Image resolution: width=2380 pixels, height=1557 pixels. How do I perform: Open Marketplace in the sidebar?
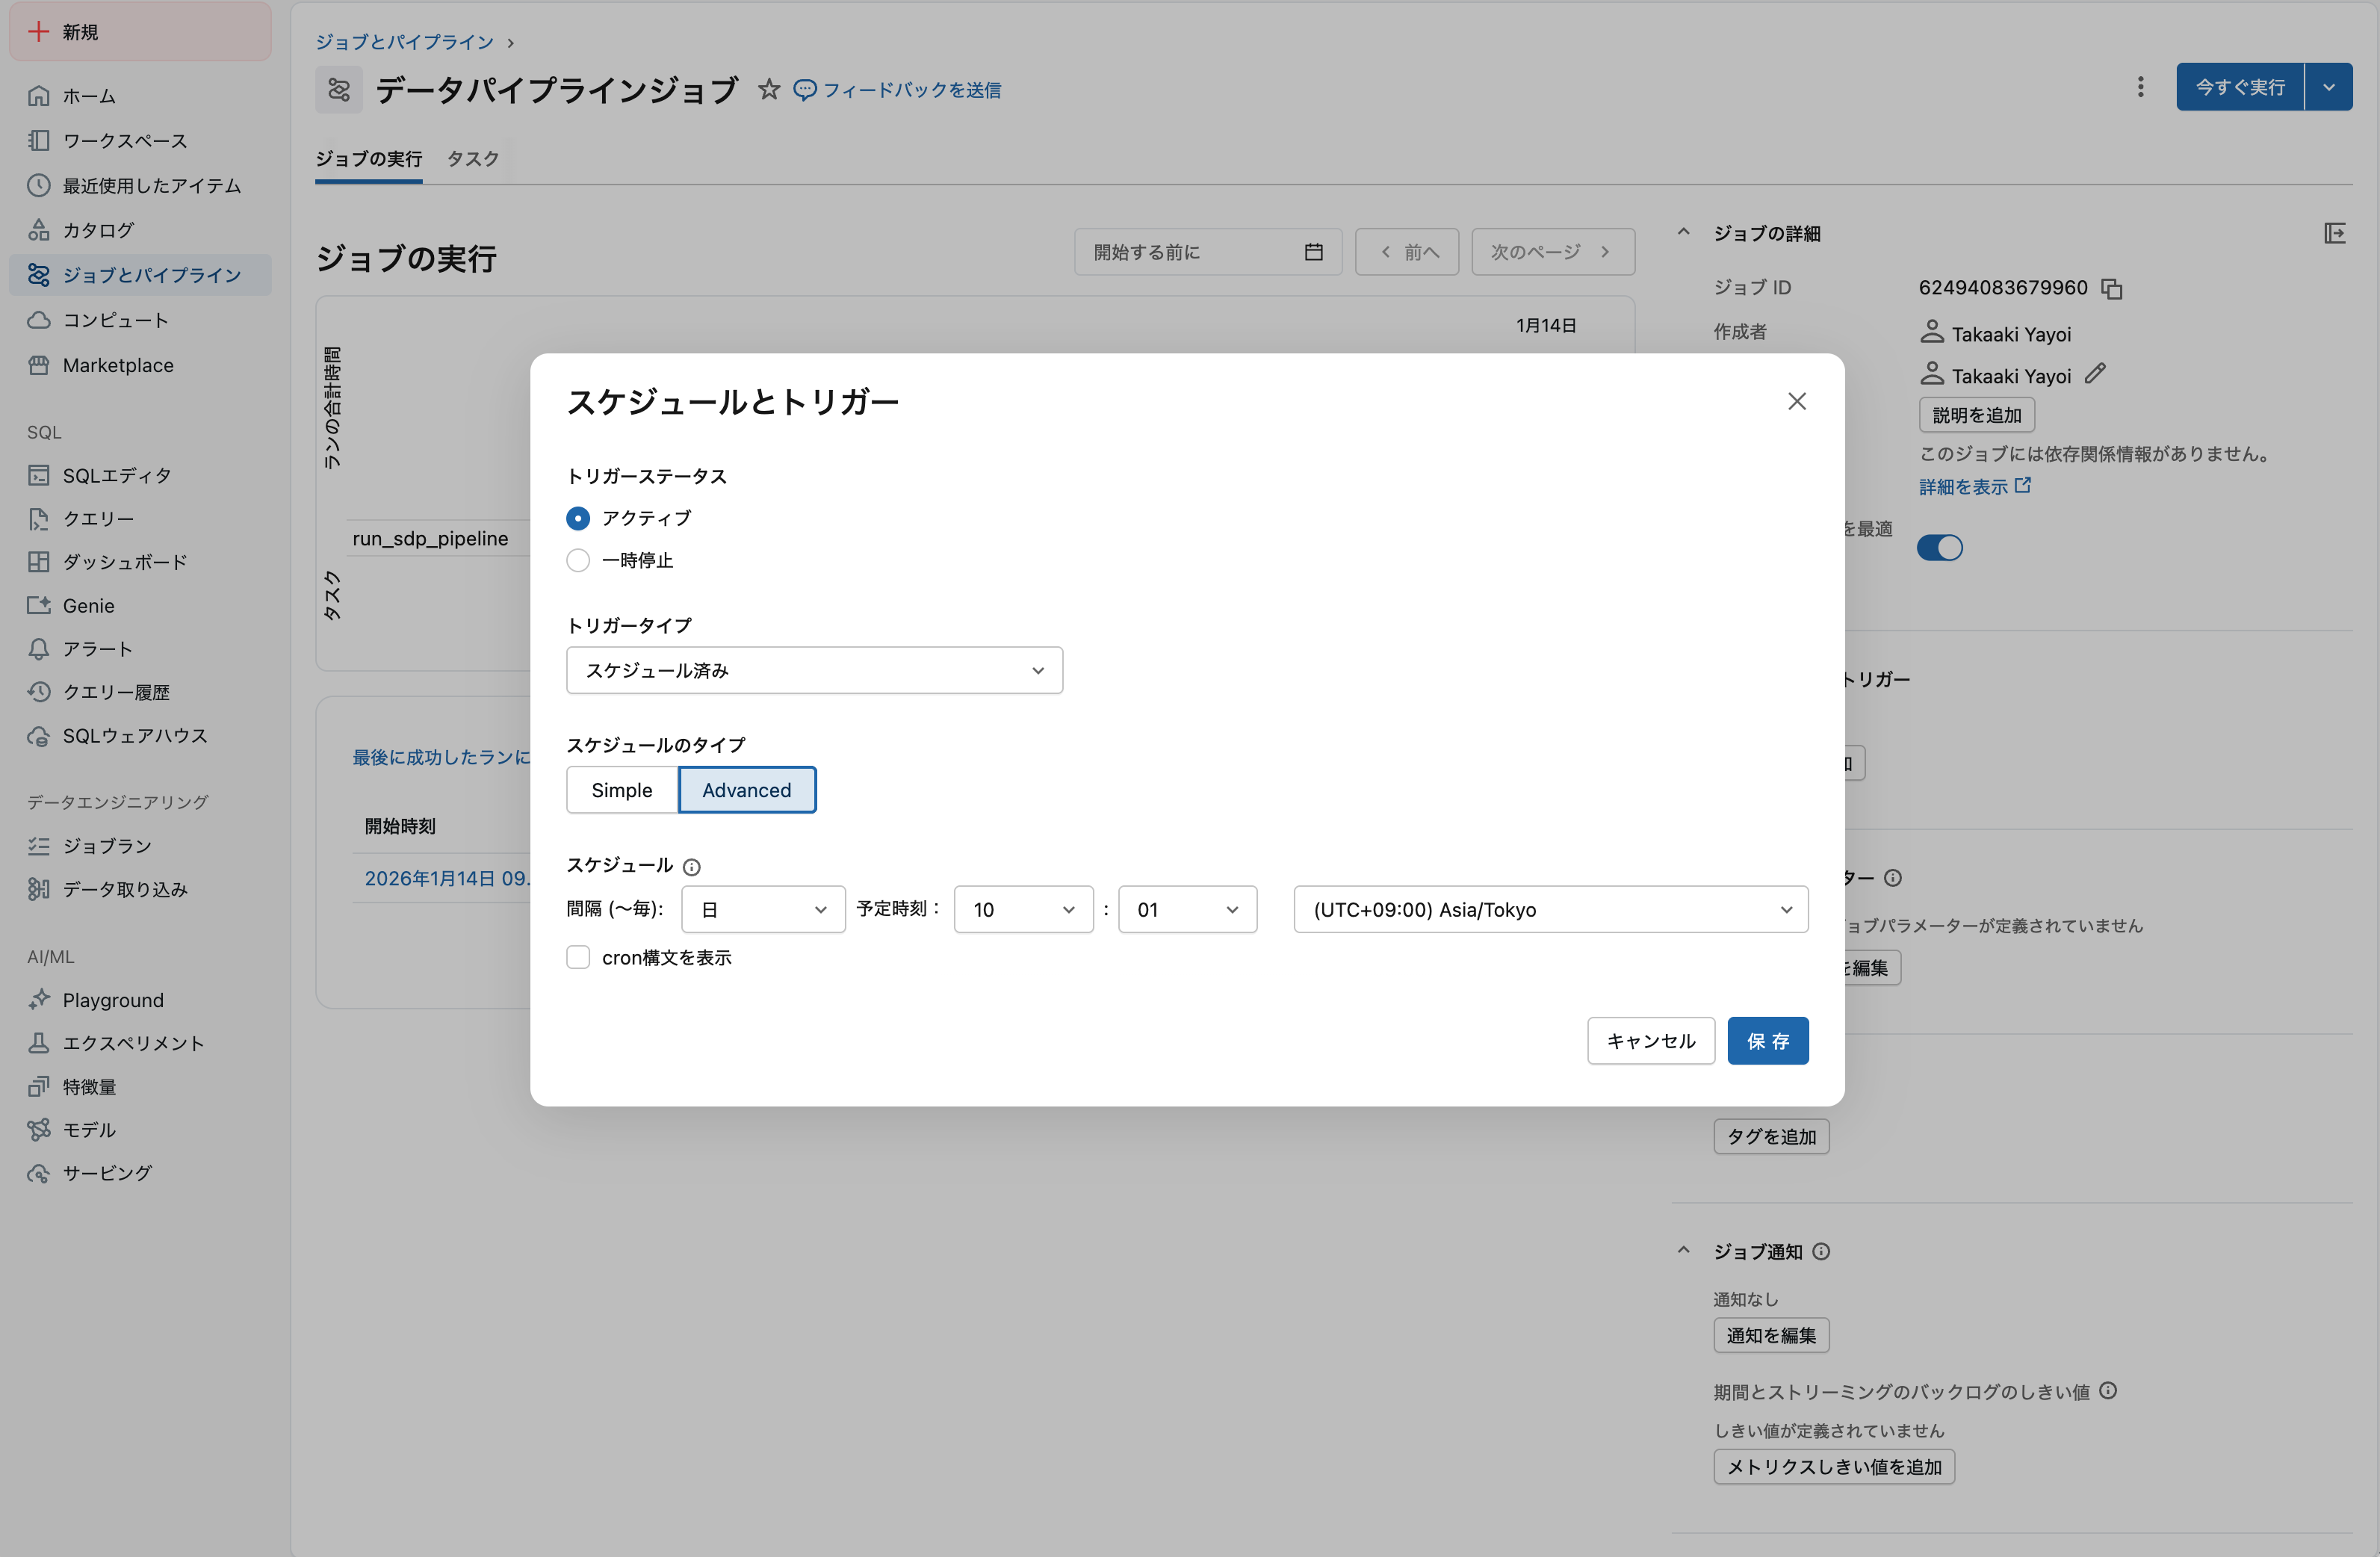[x=117, y=365]
